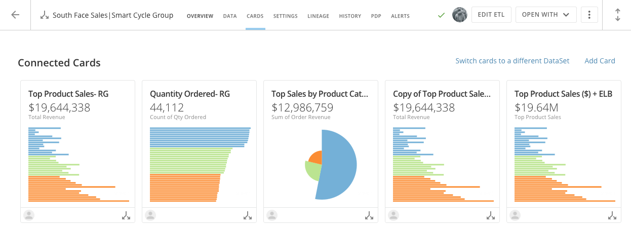
Task: Click owner avatar on Top Product Sales ($) + ELB card
Action: pyautogui.click(x=516, y=215)
